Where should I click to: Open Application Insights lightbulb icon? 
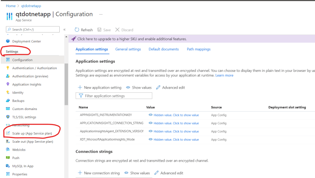(8, 84)
